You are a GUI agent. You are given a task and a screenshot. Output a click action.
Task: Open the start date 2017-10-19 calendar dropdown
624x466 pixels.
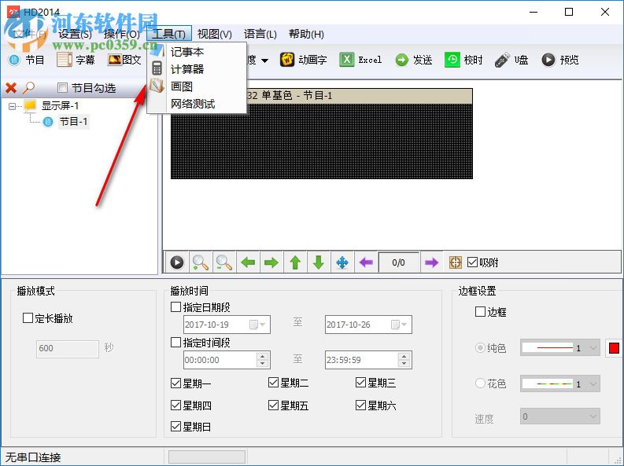[x=257, y=325]
